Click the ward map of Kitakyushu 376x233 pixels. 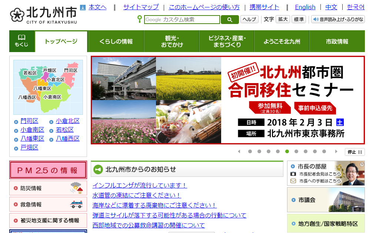pyautogui.click(x=48, y=87)
